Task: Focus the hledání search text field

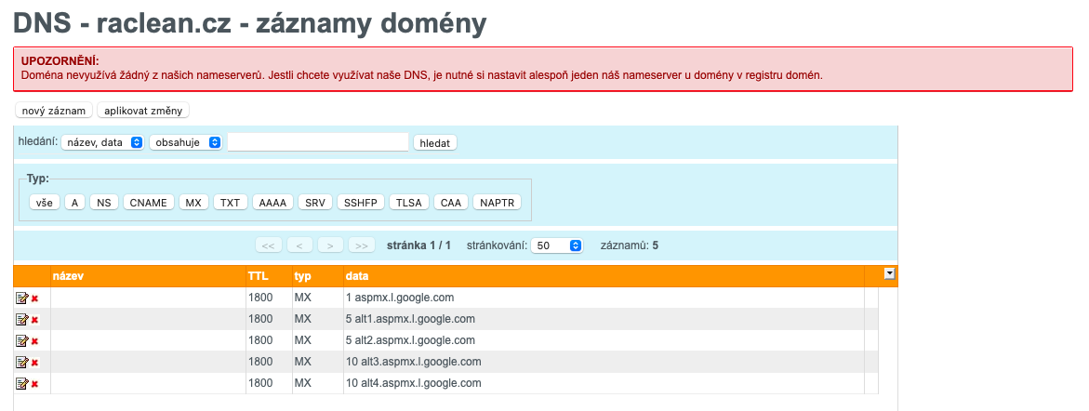Action: pos(318,141)
